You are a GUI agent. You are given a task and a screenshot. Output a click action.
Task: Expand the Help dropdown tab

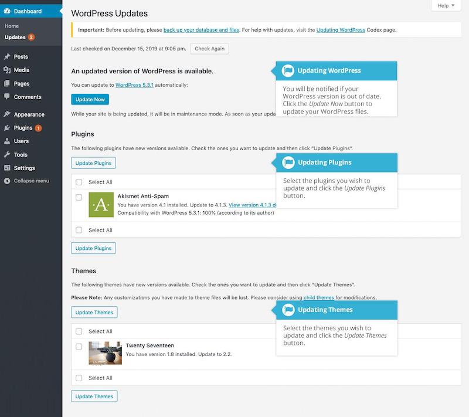click(446, 6)
